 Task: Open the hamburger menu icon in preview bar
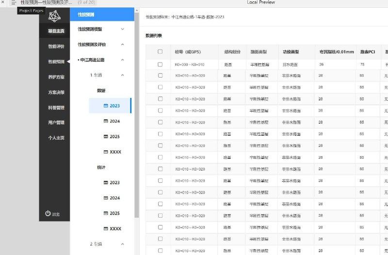[14, 2]
